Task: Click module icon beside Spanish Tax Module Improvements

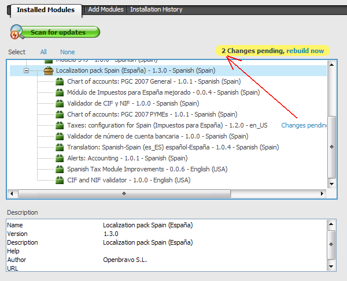Action: click(x=60, y=169)
